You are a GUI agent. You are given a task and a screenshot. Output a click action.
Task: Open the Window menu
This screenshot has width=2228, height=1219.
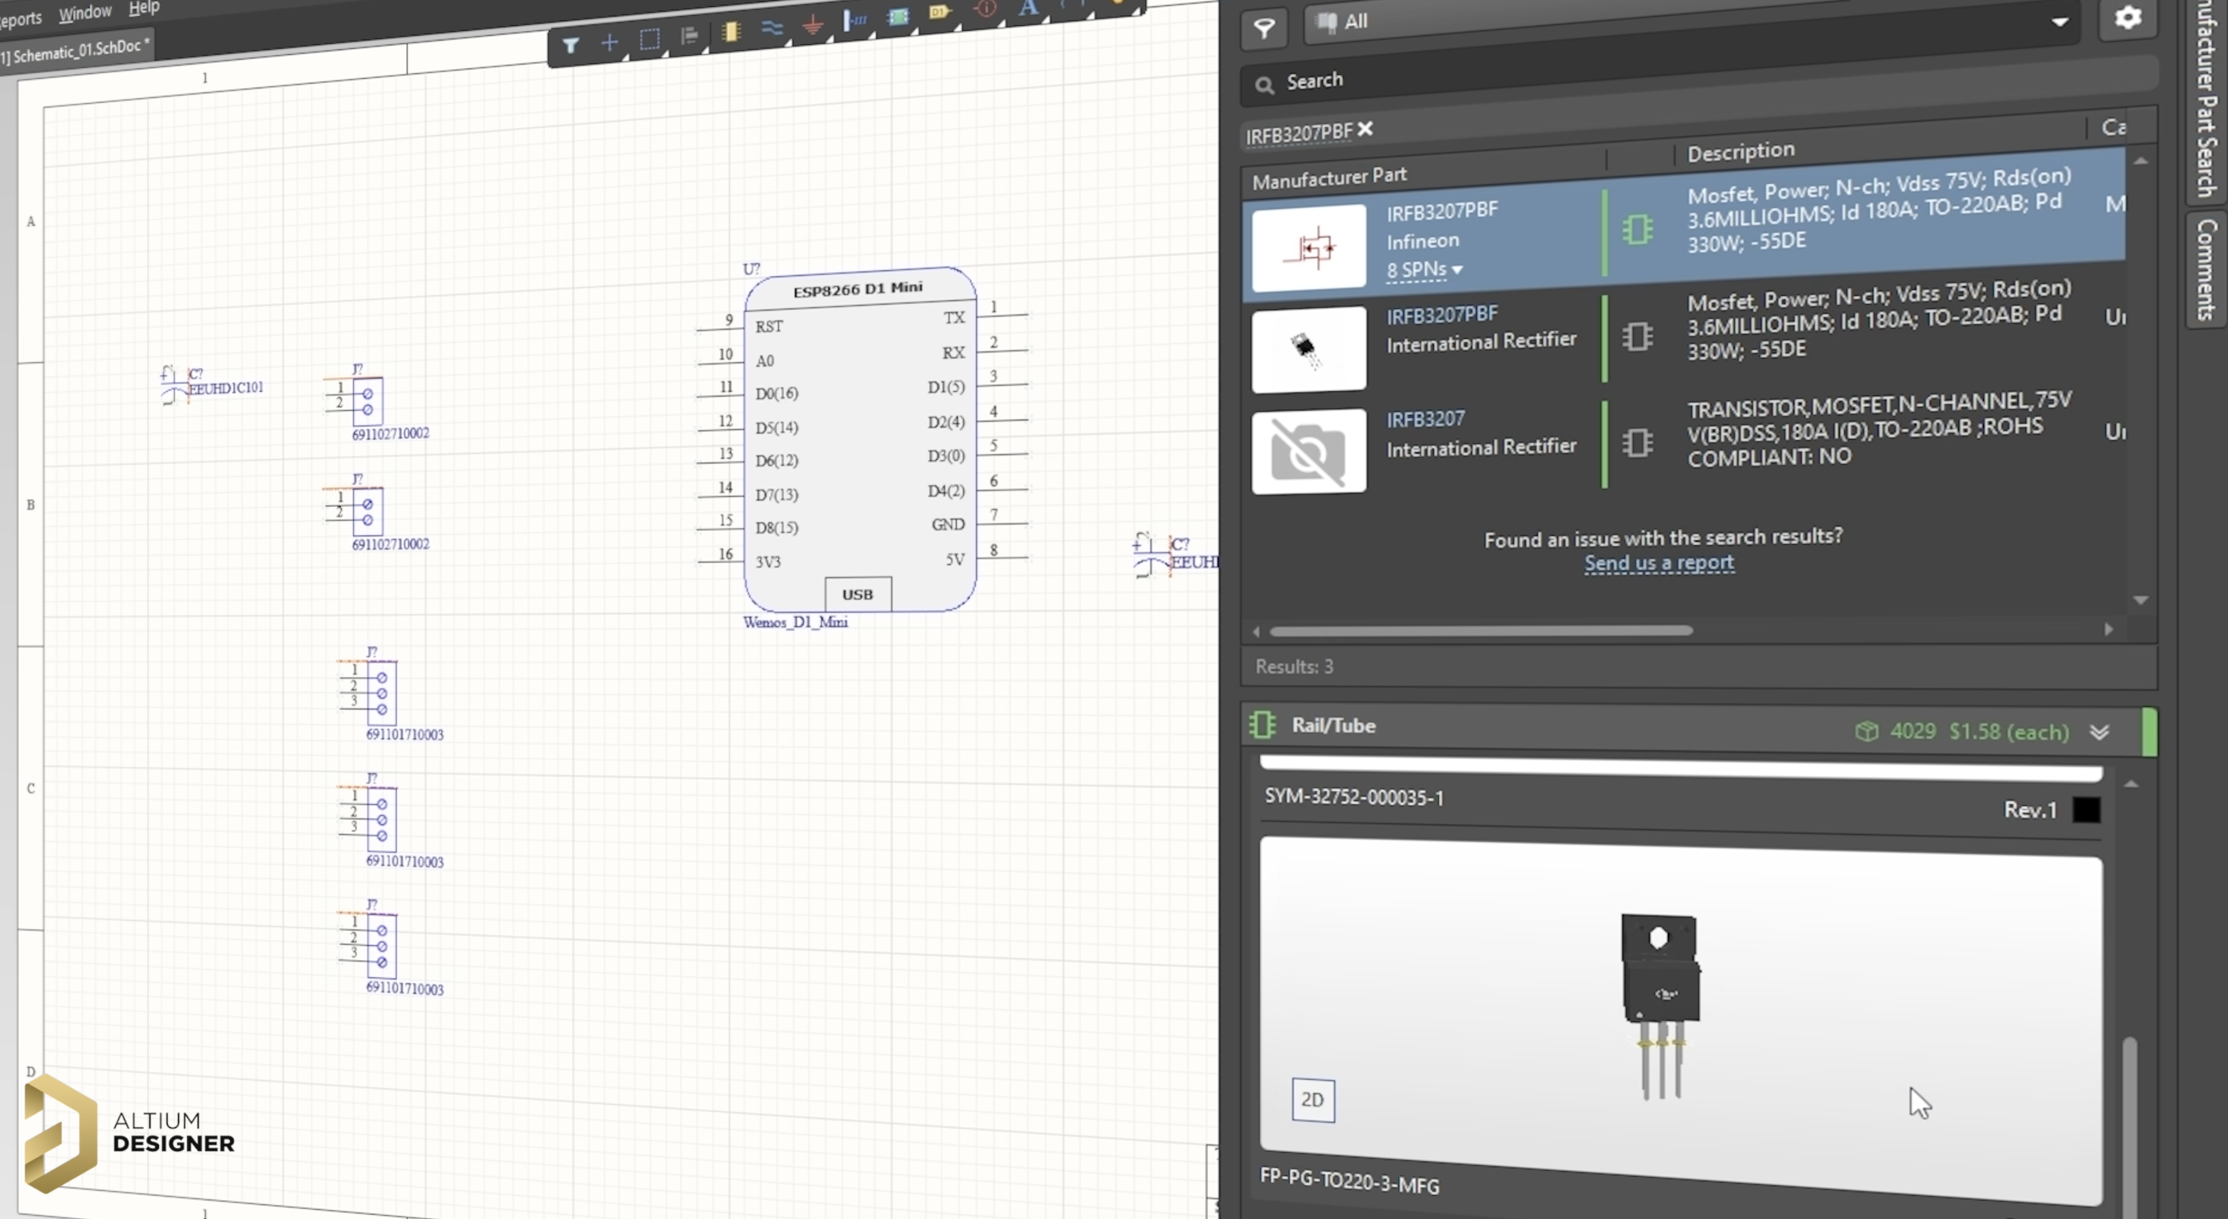pos(85,13)
